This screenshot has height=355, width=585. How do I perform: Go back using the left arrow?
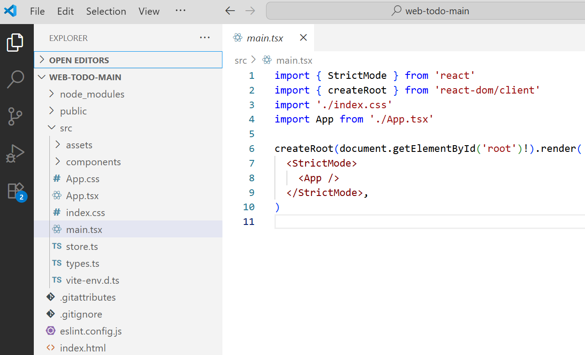(230, 11)
